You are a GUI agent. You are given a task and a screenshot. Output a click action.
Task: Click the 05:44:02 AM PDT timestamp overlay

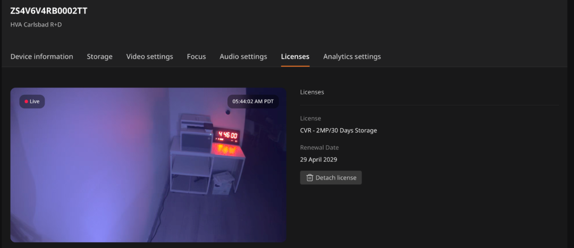[x=253, y=102]
